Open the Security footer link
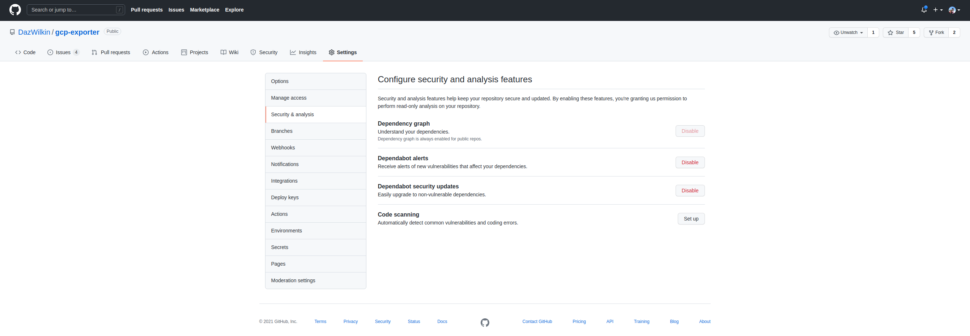 pos(383,321)
